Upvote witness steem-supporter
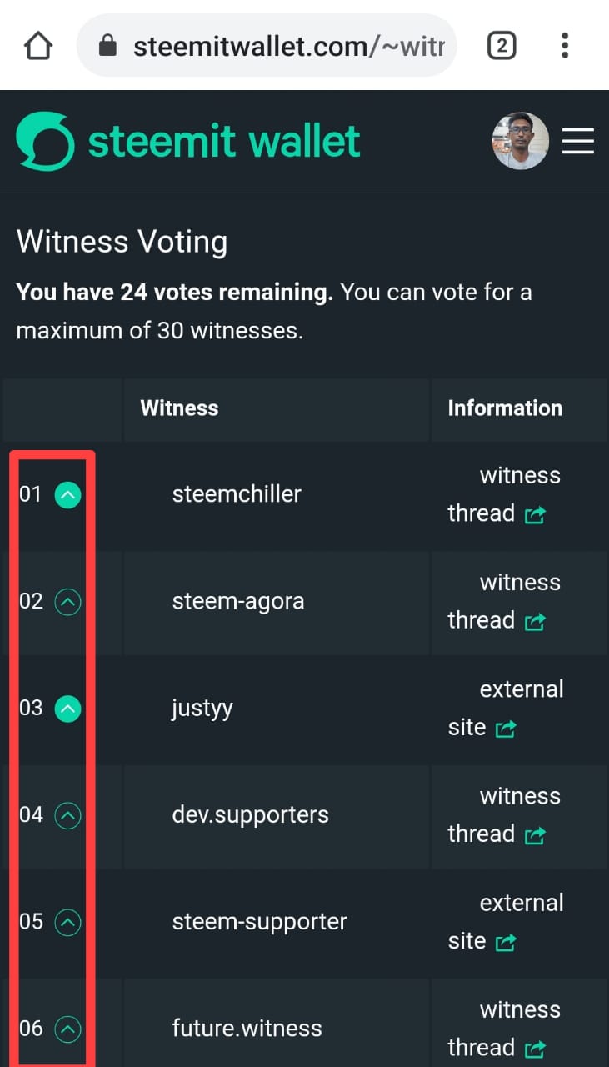 pyautogui.click(x=67, y=922)
